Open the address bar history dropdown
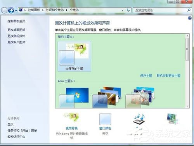194x146 pixels. (123, 10)
